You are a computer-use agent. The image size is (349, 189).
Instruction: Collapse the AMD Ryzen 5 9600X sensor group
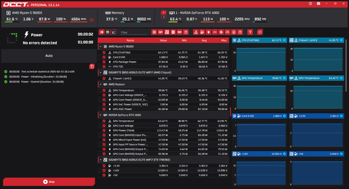(x=101, y=47)
